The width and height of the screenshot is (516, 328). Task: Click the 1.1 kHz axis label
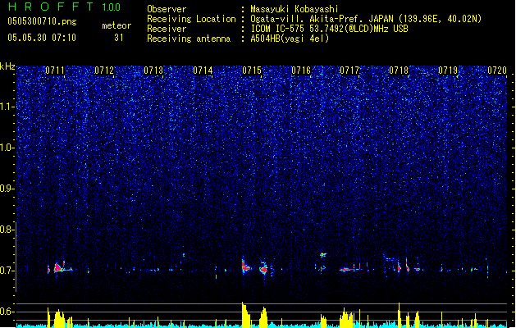(x=7, y=107)
